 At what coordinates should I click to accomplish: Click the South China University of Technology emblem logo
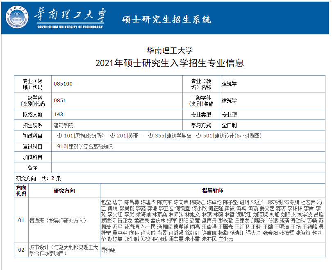[x=17, y=17]
